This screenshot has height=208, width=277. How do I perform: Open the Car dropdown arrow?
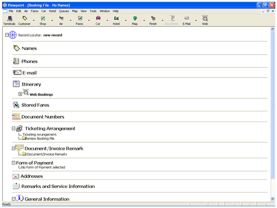click(107, 20)
